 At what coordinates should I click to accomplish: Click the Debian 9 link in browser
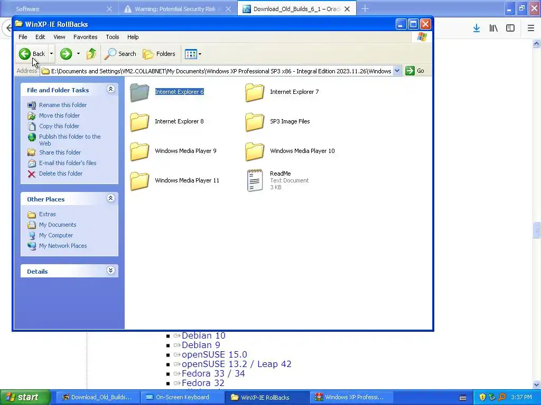[x=201, y=345]
